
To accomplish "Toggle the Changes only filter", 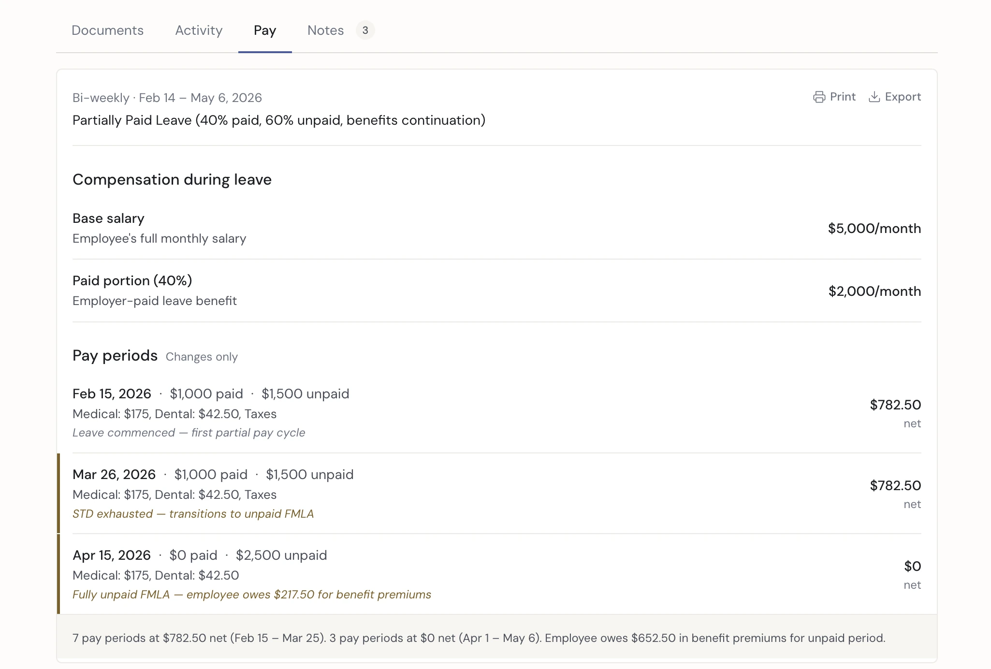I will [x=202, y=357].
